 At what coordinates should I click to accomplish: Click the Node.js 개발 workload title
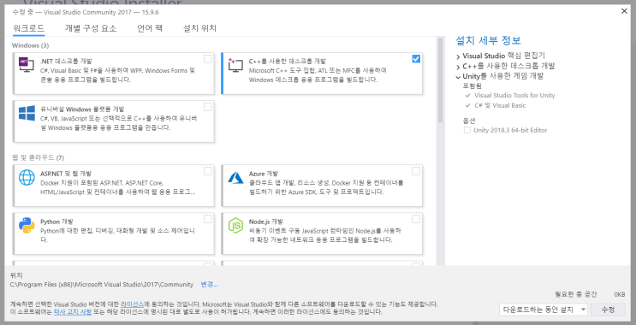(266, 222)
